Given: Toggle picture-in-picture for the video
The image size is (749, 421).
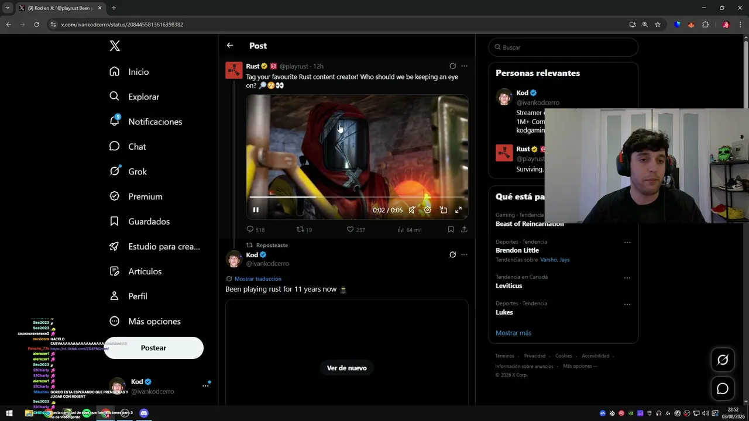Looking at the screenshot, I should click(x=443, y=210).
